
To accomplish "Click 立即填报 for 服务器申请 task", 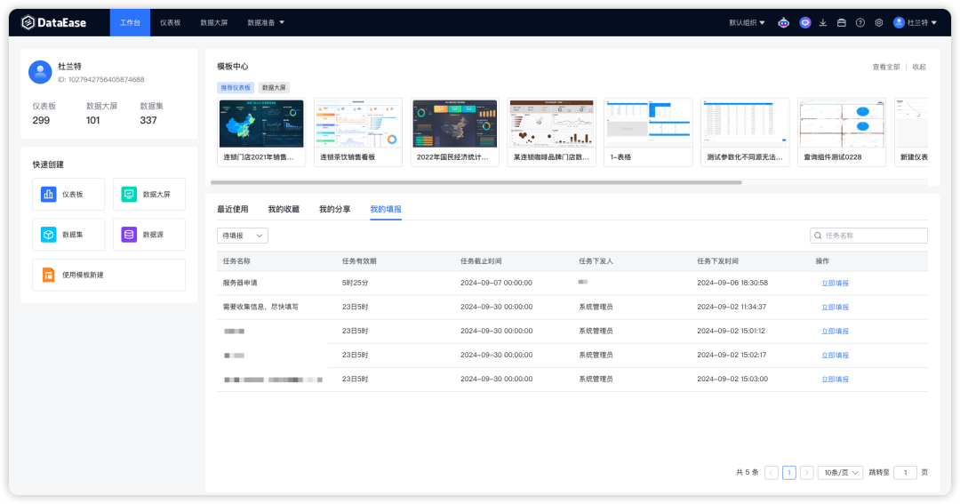I will (x=835, y=283).
